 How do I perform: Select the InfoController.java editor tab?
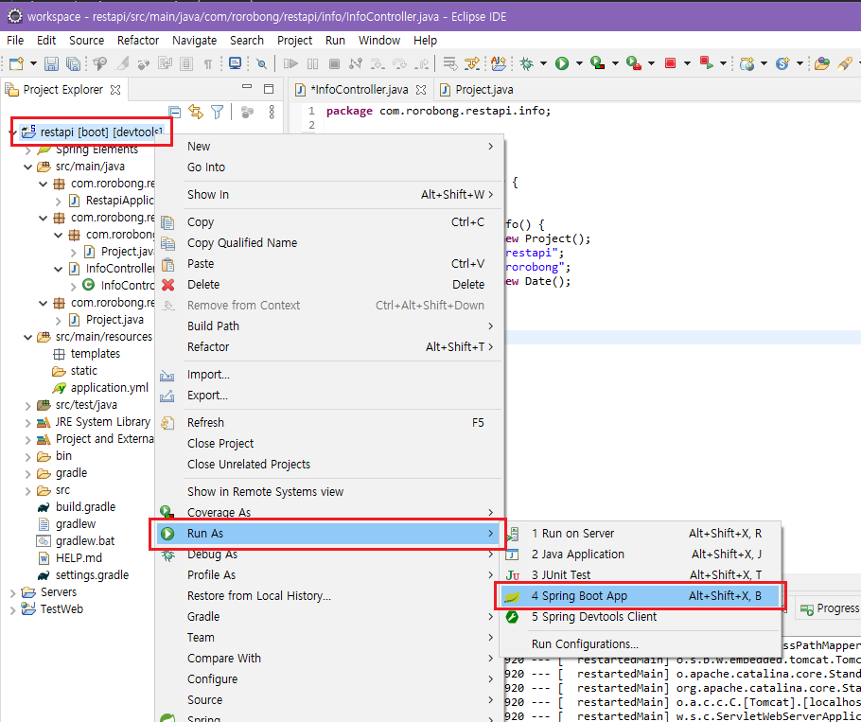coord(360,90)
